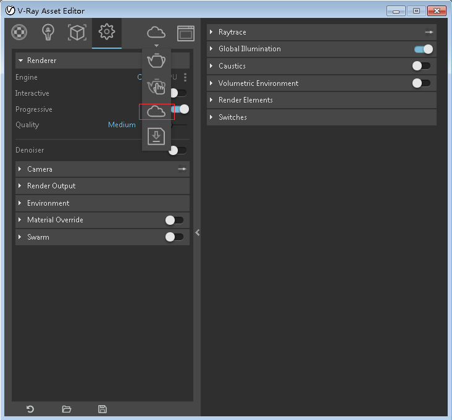Click the Denoiser label
Image resolution: width=452 pixels, height=420 pixels.
(x=30, y=150)
